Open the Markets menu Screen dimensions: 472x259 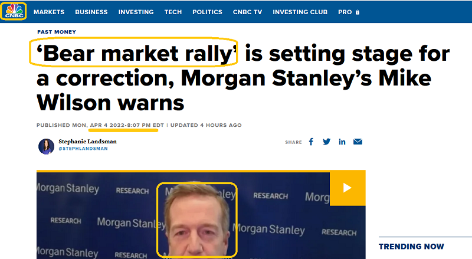[50, 12]
